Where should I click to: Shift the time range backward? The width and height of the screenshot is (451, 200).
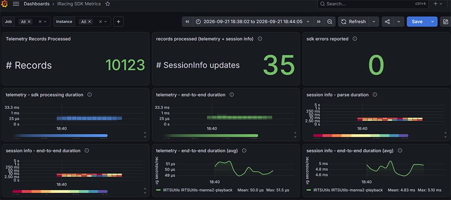pyautogui.click(x=187, y=22)
